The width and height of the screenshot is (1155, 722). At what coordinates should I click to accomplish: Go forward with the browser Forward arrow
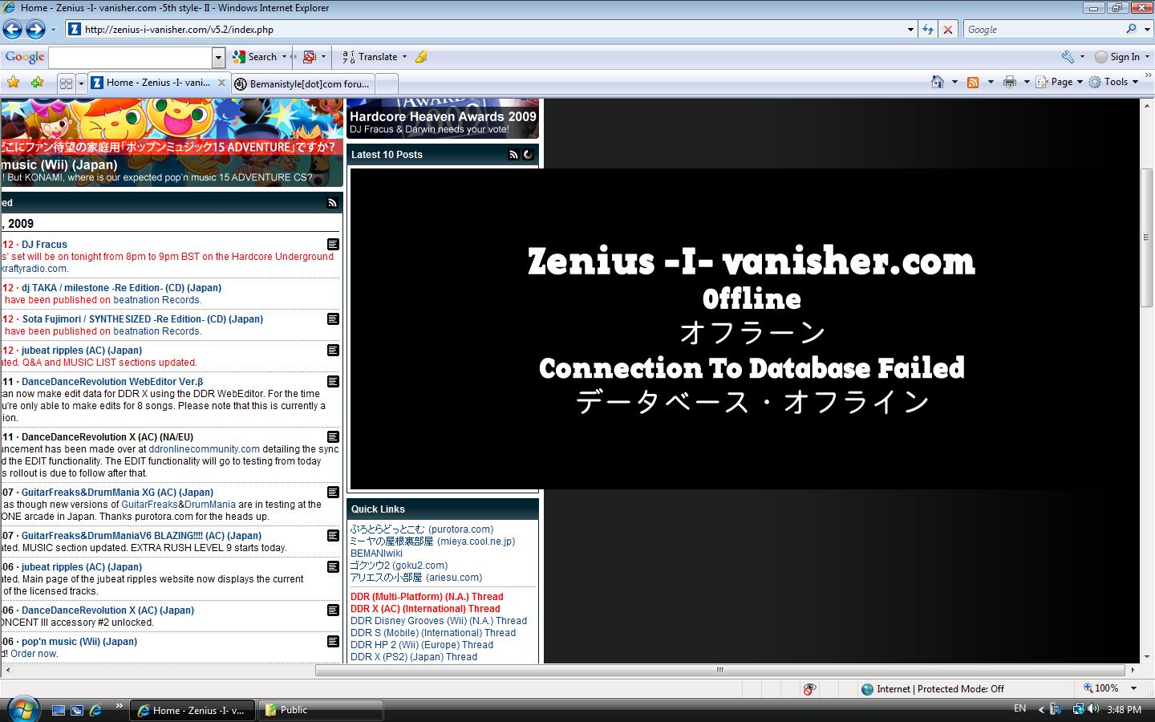35,30
